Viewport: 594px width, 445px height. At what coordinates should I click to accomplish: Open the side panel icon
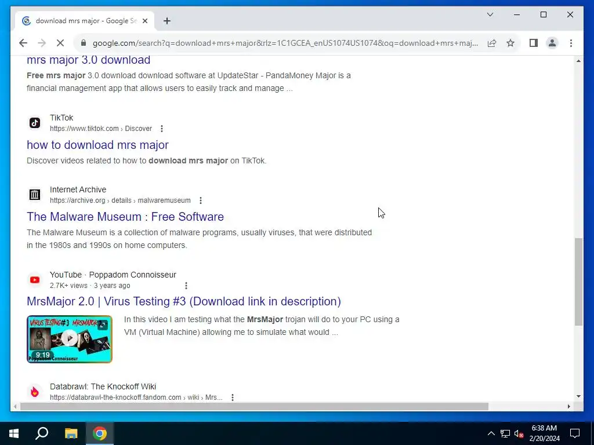click(x=534, y=43)
